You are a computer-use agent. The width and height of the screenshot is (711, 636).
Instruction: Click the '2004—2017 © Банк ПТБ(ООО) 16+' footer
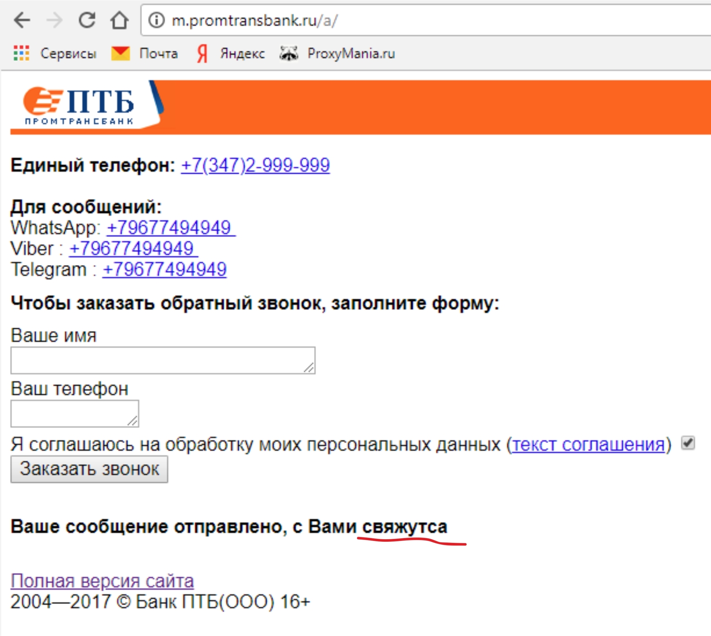(160, 602)
